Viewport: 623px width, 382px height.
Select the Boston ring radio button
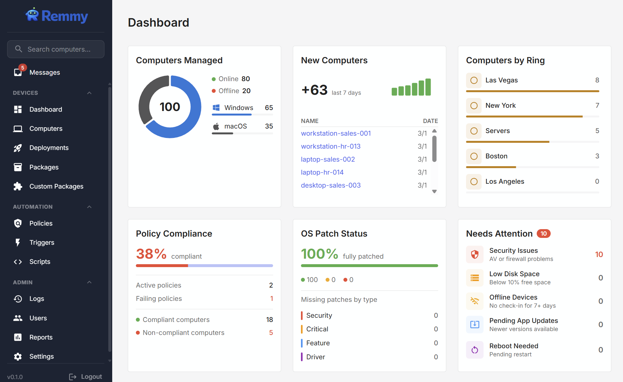474,156
